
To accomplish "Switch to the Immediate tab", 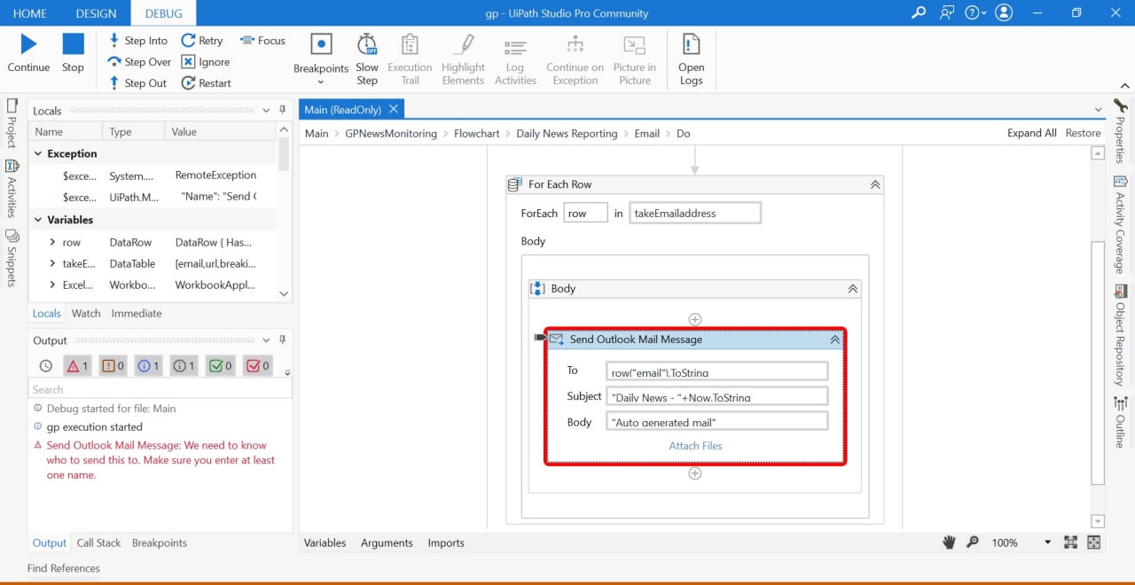I will [137, 313].
